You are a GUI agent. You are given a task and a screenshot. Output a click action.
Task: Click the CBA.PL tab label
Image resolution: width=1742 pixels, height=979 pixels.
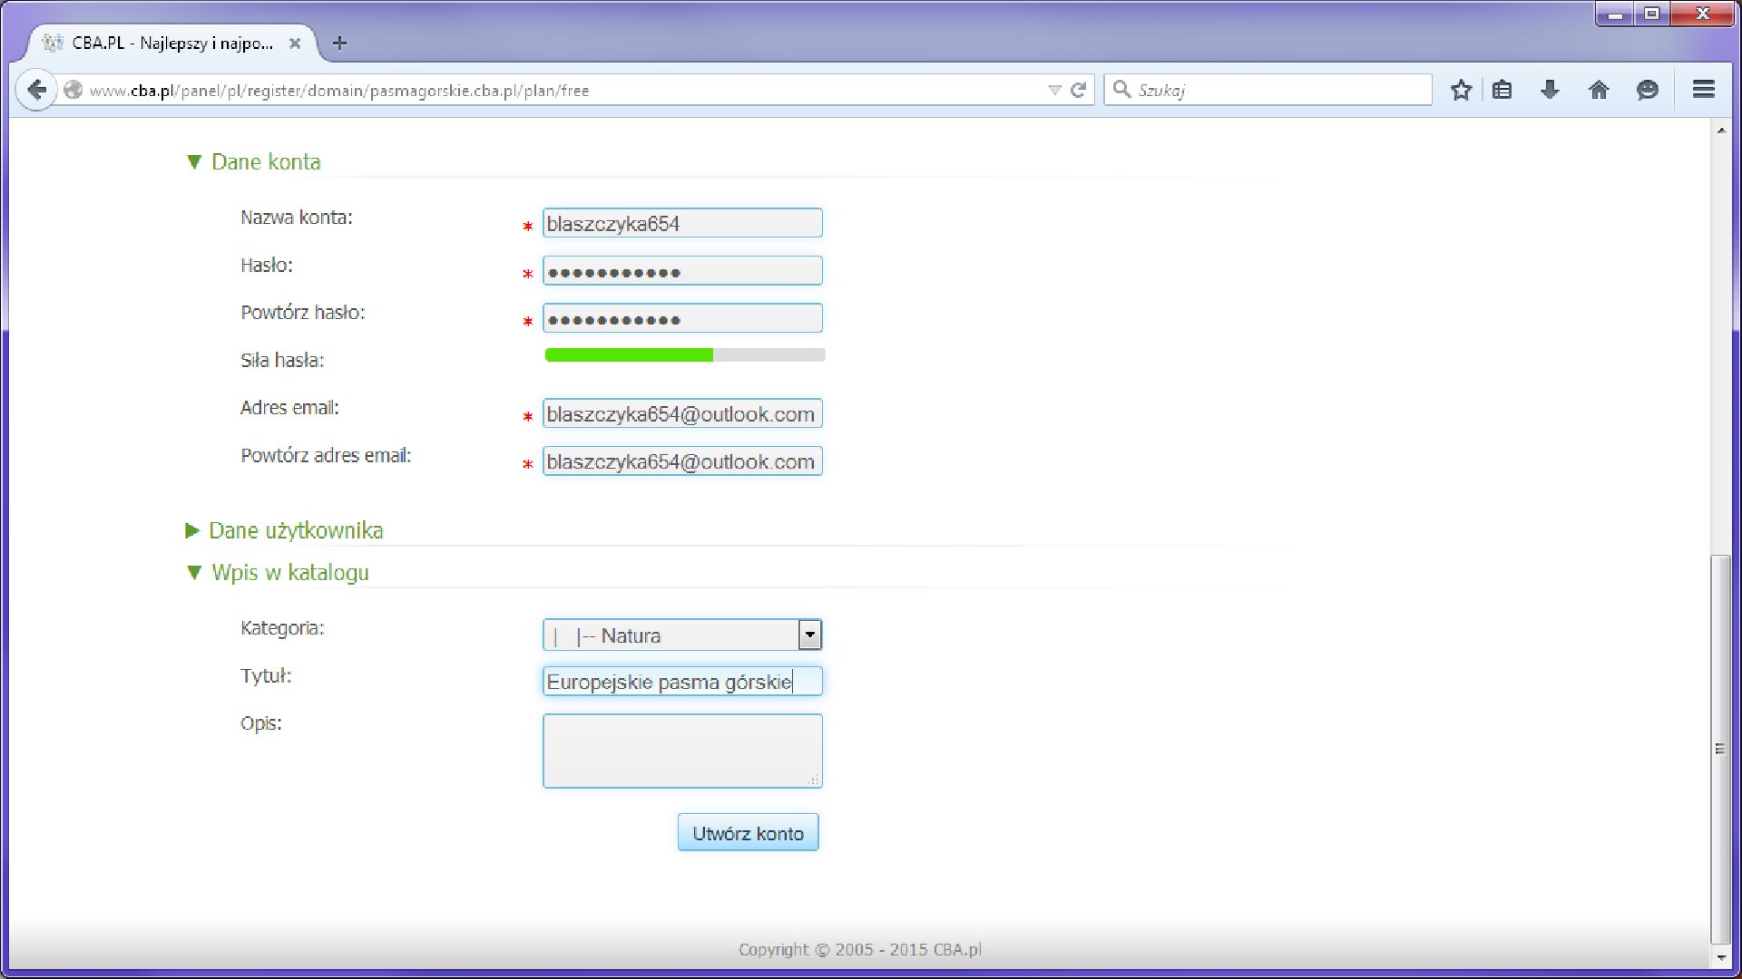coord(171,43)
